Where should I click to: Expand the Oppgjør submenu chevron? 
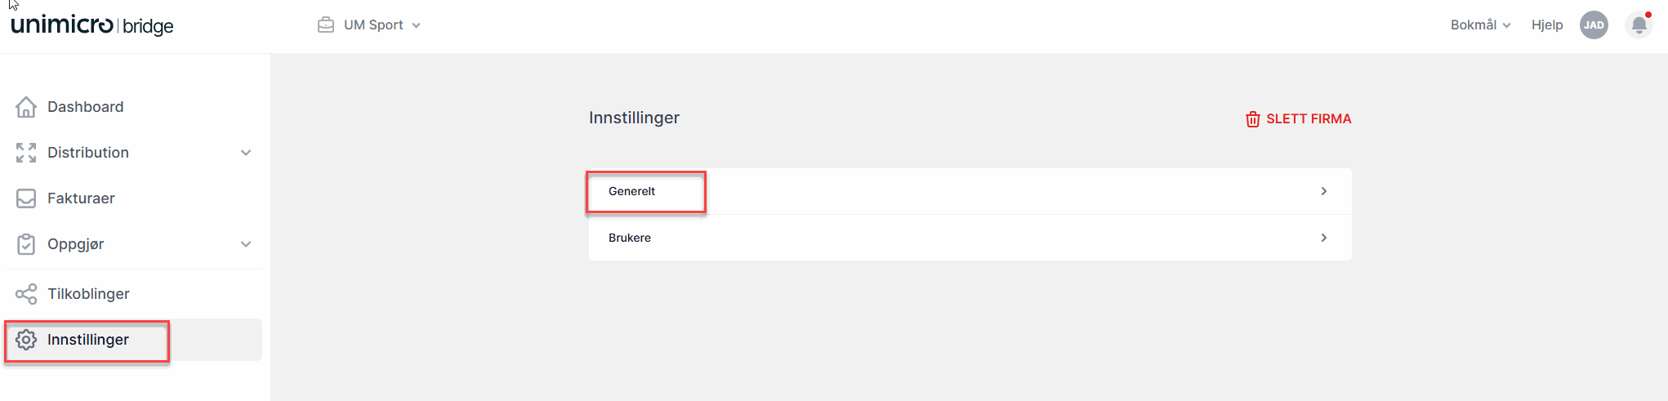tap(246, 244)
